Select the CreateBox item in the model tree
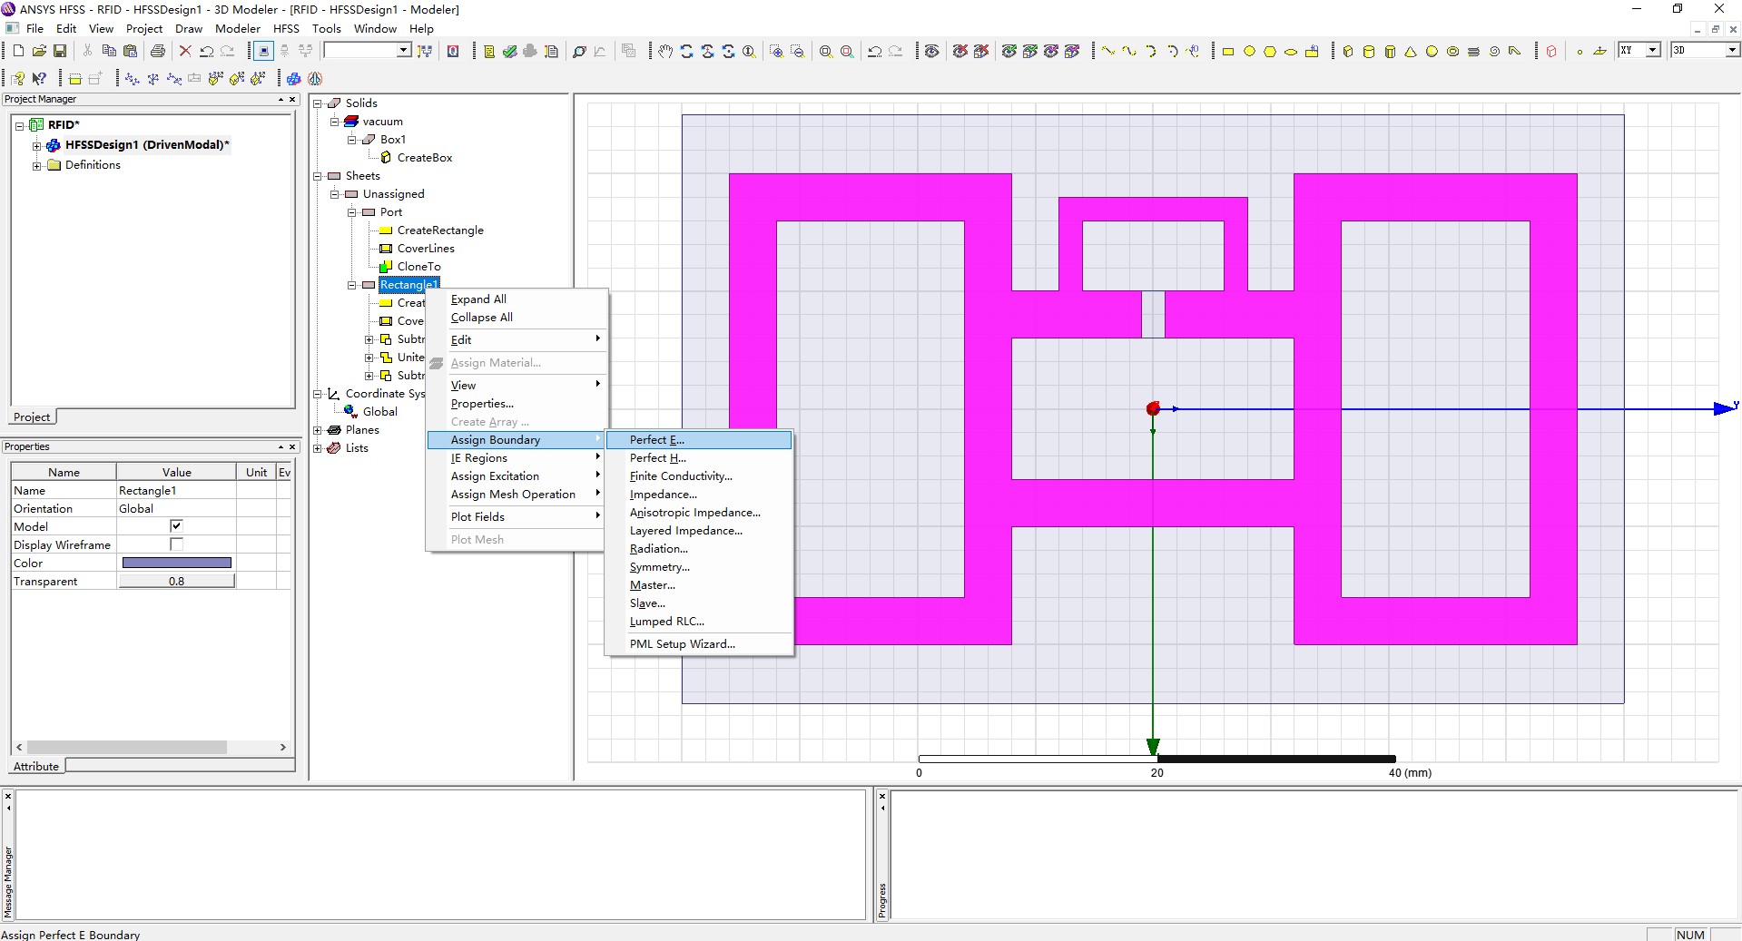The width and height of the screenshot is (1742, 941). pyautogui.click(x=424, y=158)
